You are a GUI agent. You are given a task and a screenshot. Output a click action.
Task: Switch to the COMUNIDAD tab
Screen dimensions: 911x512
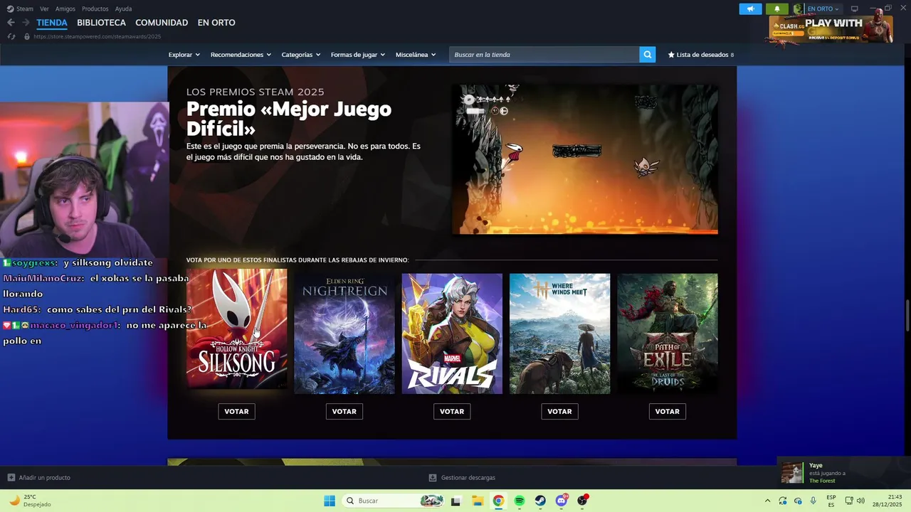pos(162,23)
